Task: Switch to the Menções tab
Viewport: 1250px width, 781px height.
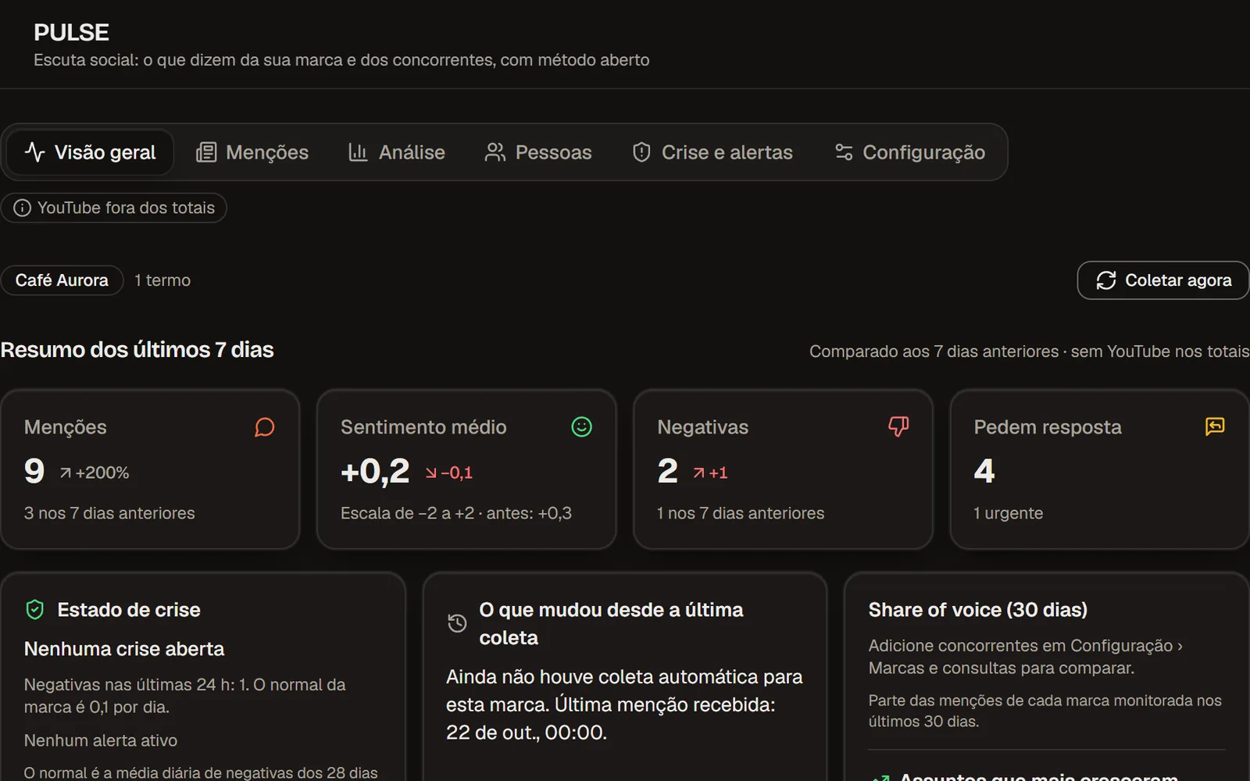Action: click(x=252, y=152)
